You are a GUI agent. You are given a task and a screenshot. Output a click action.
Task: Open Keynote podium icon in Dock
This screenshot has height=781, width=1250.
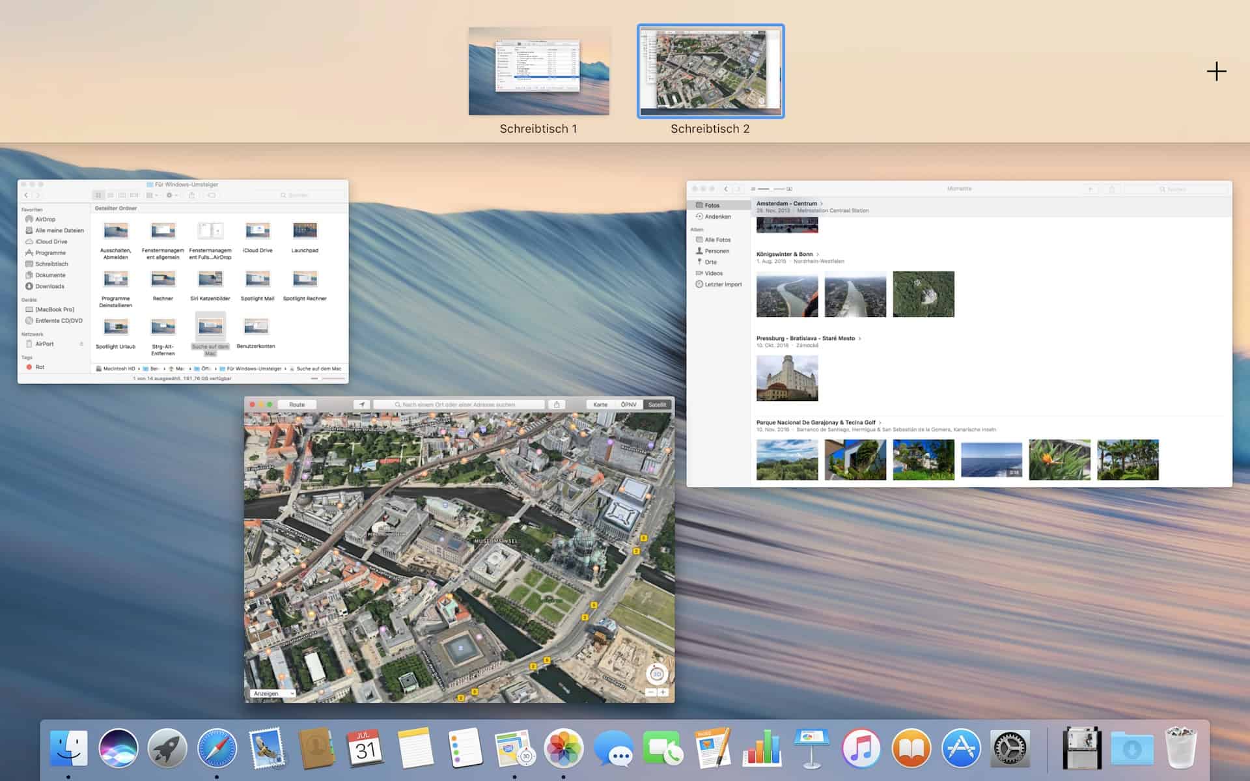tap(811, 748)
